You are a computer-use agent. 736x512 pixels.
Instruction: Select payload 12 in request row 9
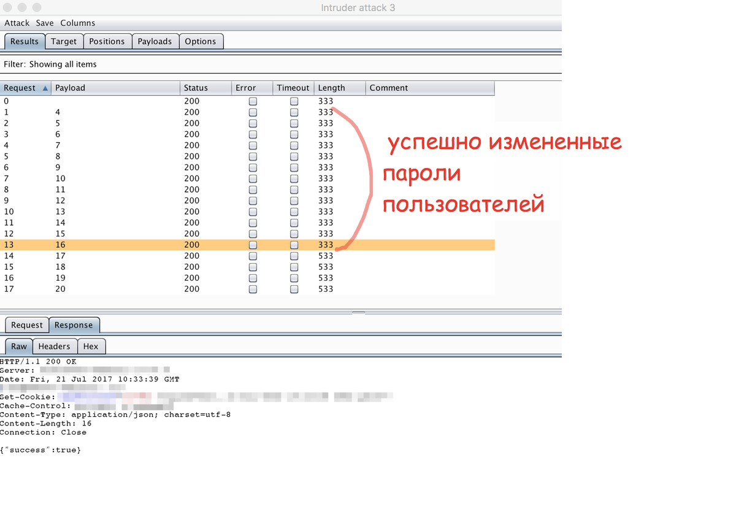[x=60, y=201]
